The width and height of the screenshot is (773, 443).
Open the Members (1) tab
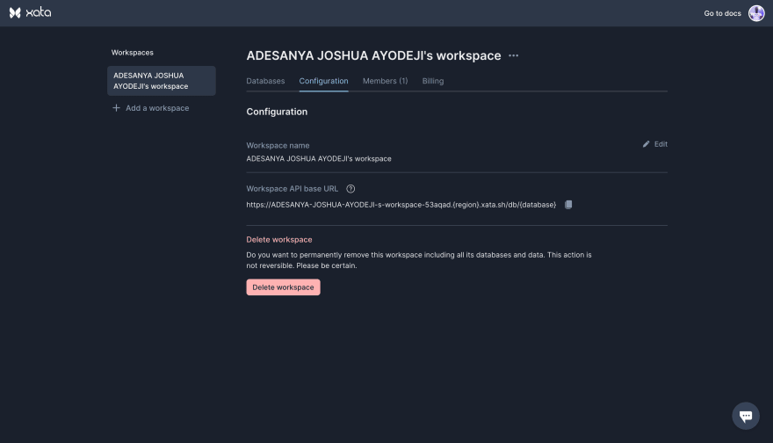tap(385, 81)
